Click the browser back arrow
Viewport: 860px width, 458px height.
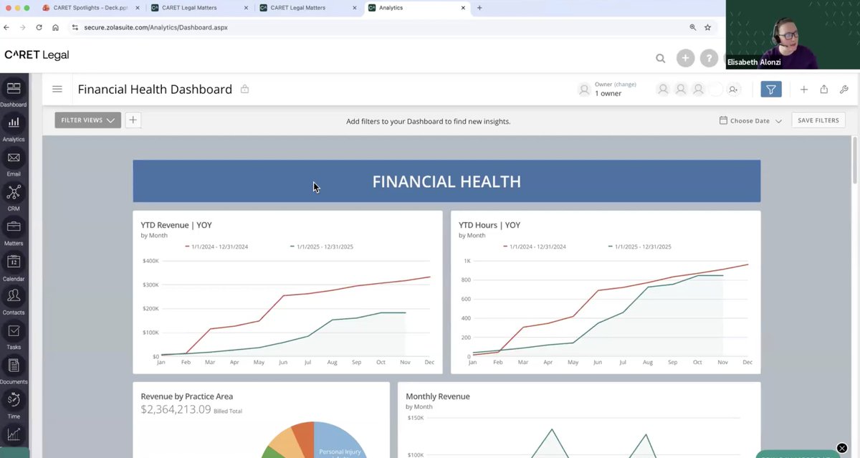(x=6, y=27)
